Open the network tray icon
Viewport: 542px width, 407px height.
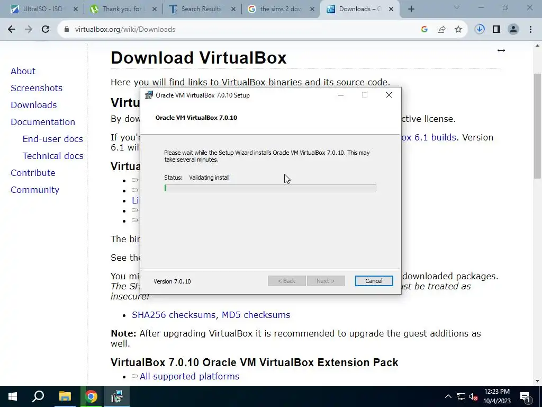461,396
